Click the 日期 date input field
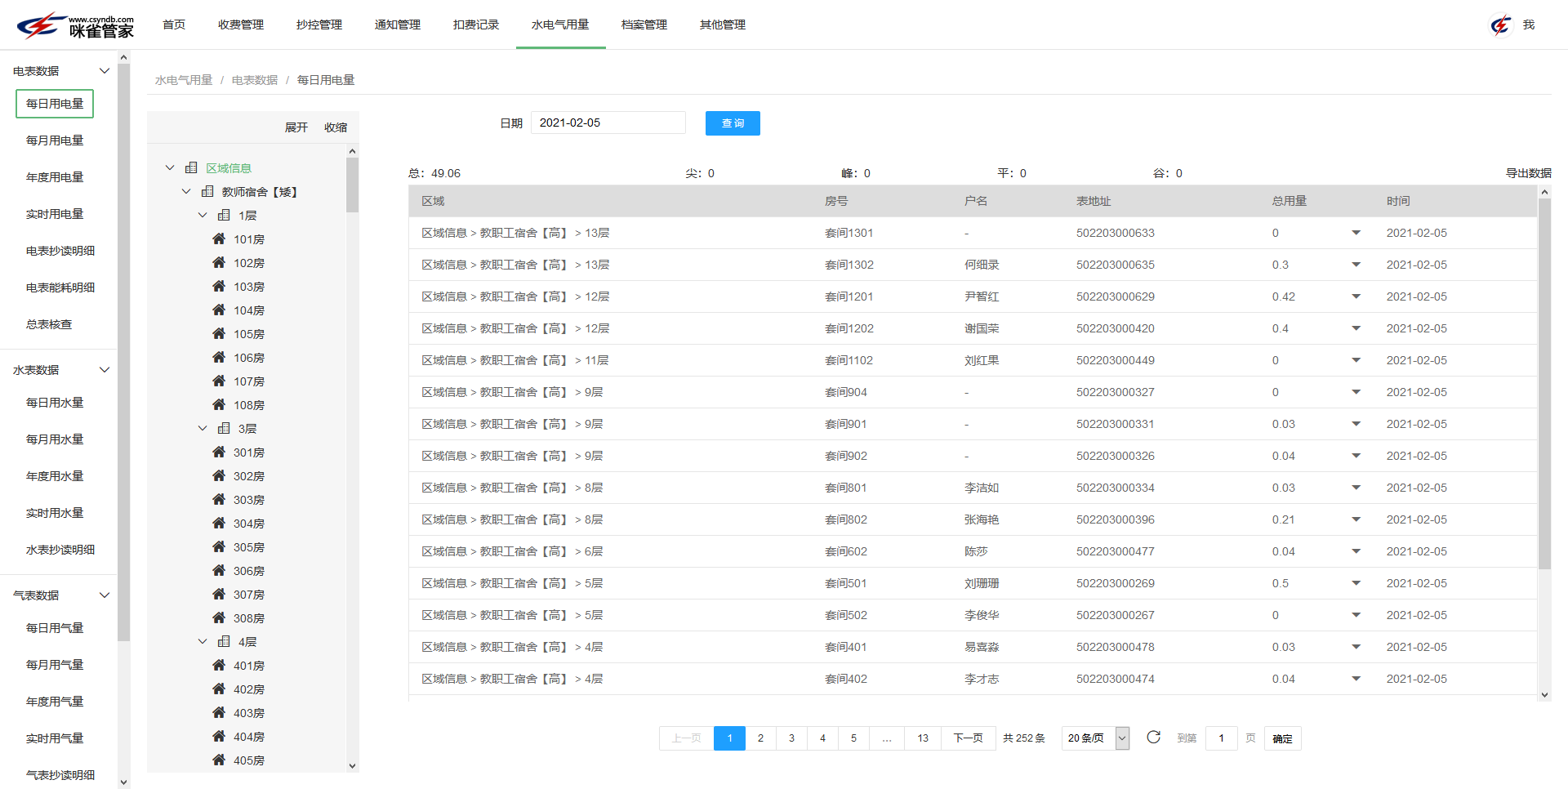The width and height of the screenshot is (1568, 789). (608, 122)
